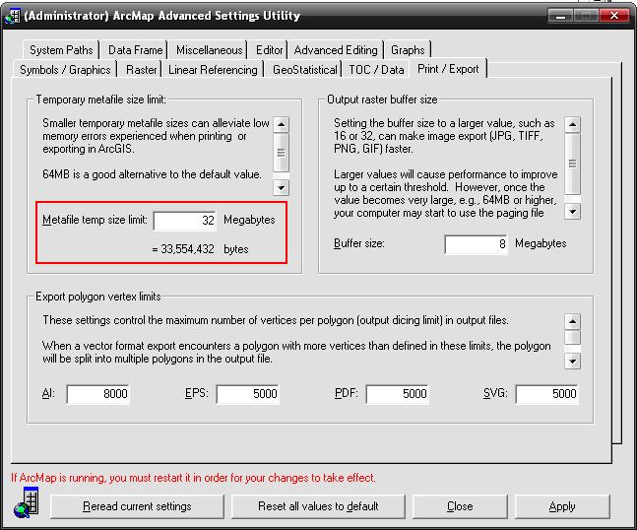This screenshot has width=637, height=530.
Task: Open the System Paths tab
Action: pos(61,50)
